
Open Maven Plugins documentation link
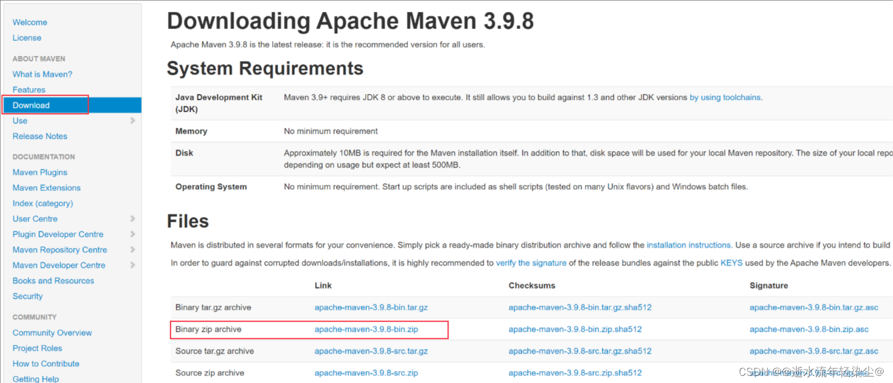tap(40, 172)
